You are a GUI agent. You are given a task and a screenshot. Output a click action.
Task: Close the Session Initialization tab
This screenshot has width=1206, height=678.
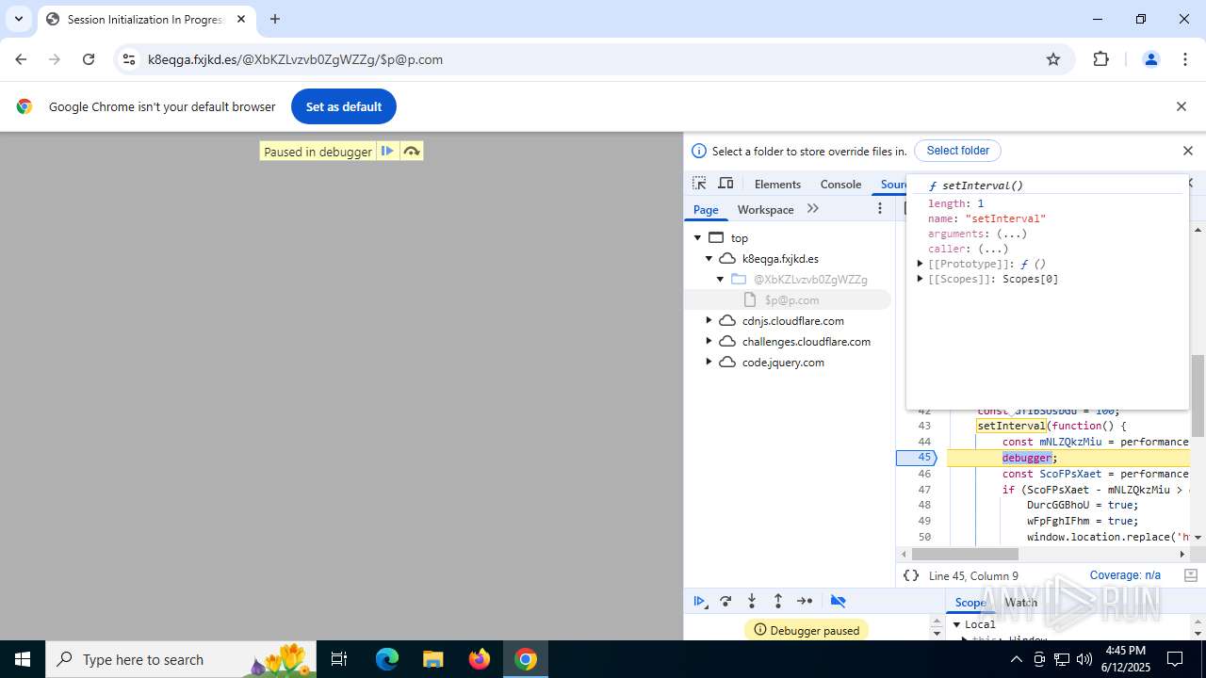click(x=241, y=19)
